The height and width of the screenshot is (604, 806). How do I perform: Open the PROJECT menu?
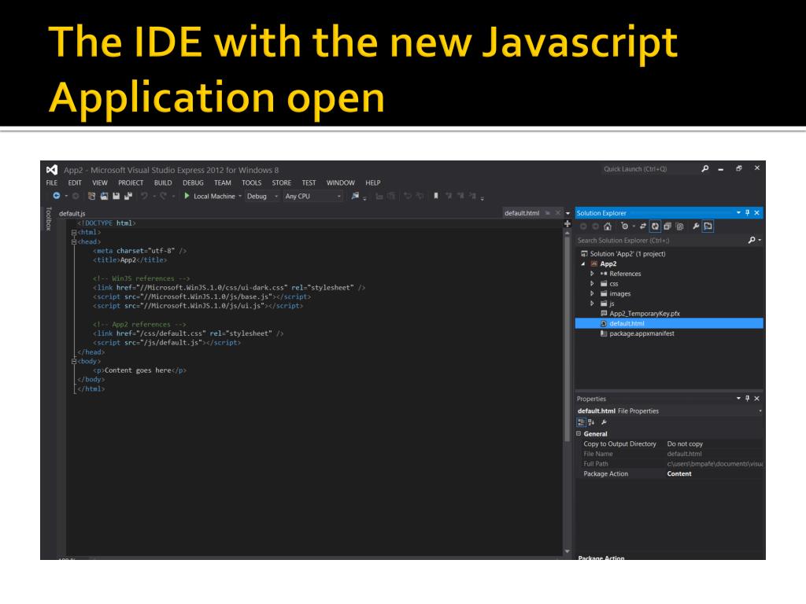(x=131, y=182)
